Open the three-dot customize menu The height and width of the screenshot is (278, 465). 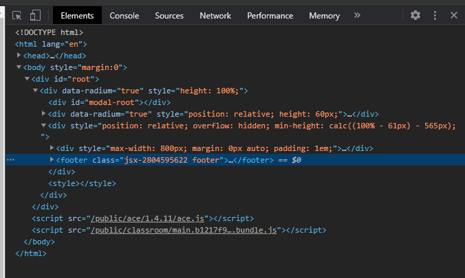(x=435, y=15)
